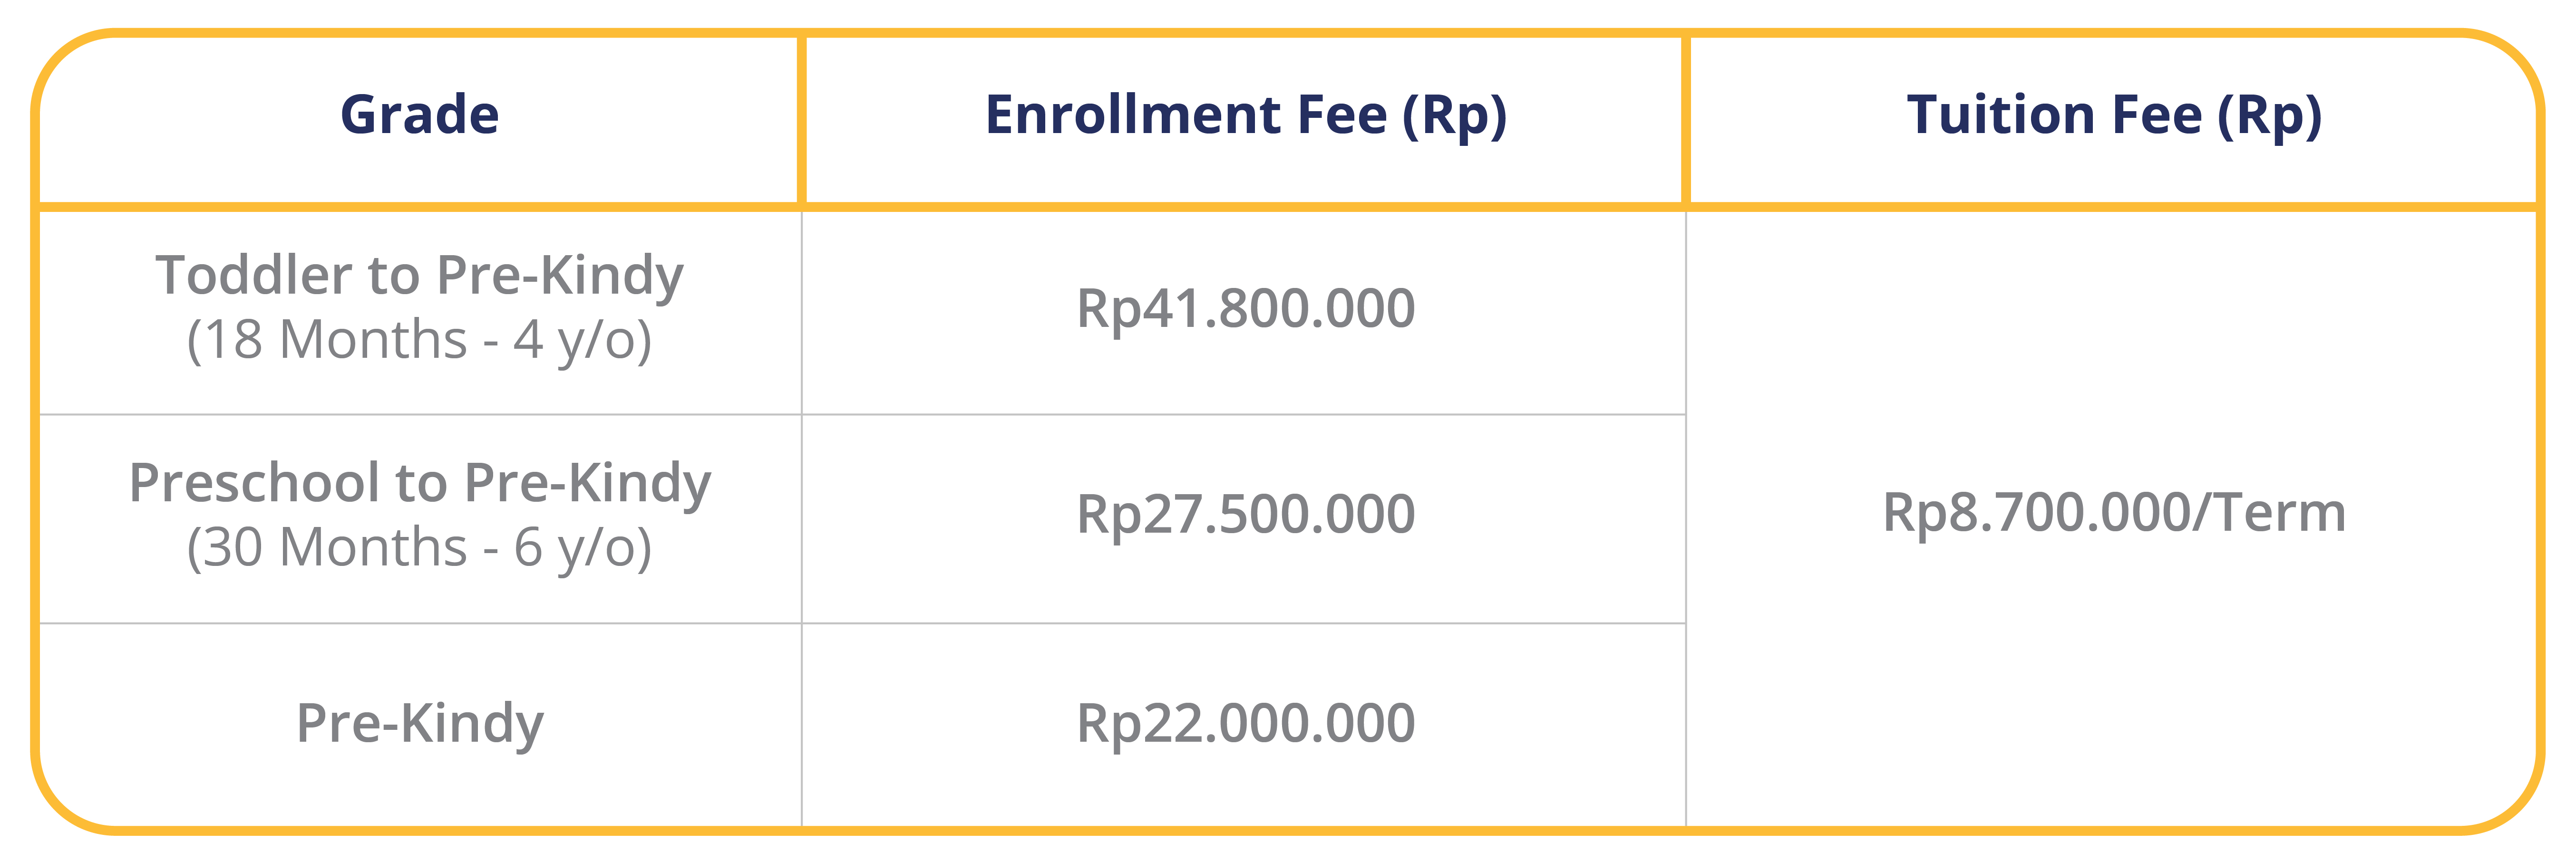Image resolution: width=2576 pixels, height=861 pixels.
Task: Select the Rp22.000.000 enrollment fee
Action: click(x=1245, y=723)
